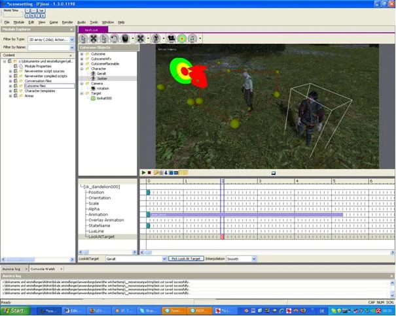Open the Audio menu

tap(81, 22)
